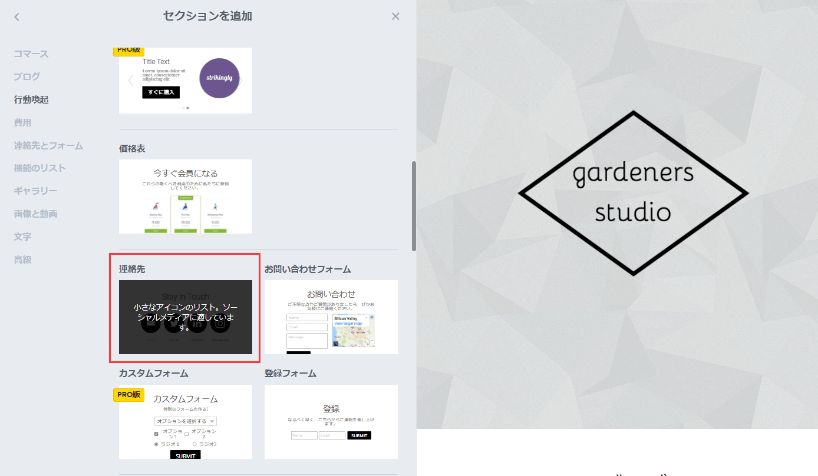This screenshot has height=476, width=818.
Task: Select コマース category in sidebar
Action: pyautogui.click(x=31, y=54)
